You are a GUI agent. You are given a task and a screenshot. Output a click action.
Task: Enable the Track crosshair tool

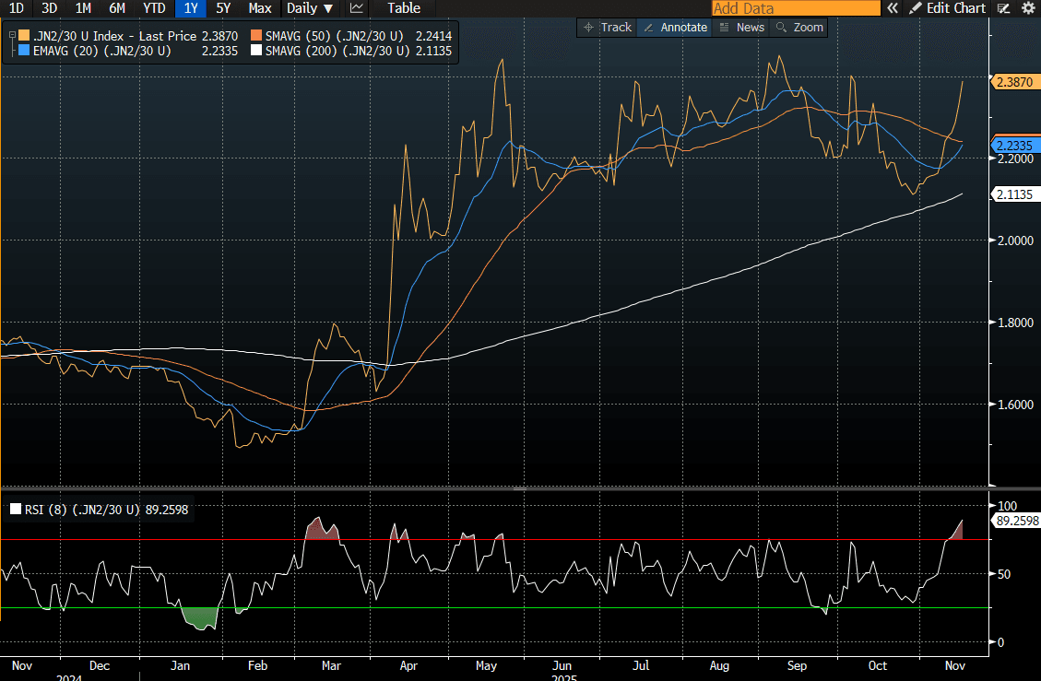point(608,28)
